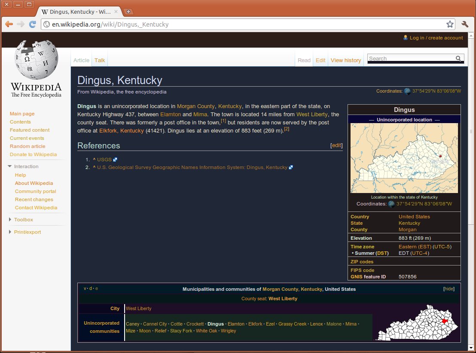Viewport: 476px width, 353px height.
Task: Open the West Liberty link in the article paragraph
Action: point(312,114)
